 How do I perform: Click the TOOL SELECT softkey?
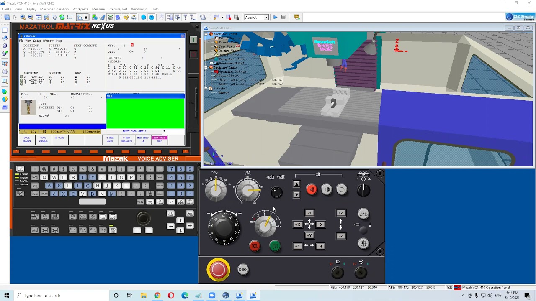(x=27, y=140)
